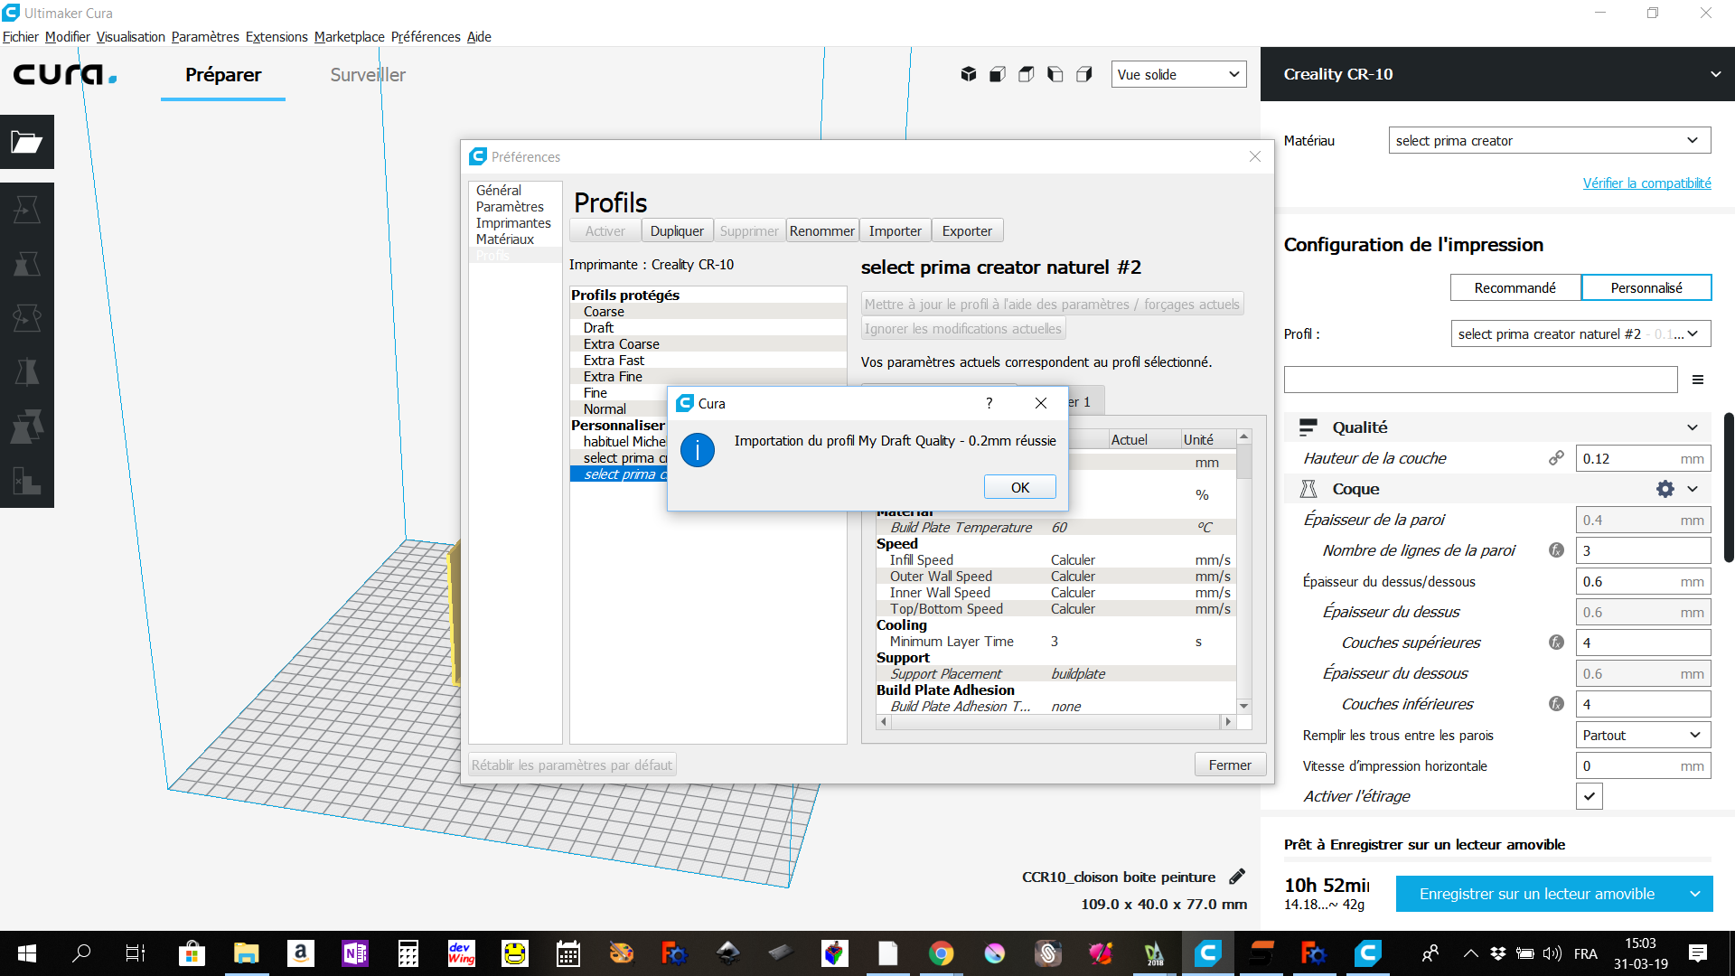This screenshot has height=976, width=1735.
Task: Click Dupliquer profile button
Action: pos(677,230)
